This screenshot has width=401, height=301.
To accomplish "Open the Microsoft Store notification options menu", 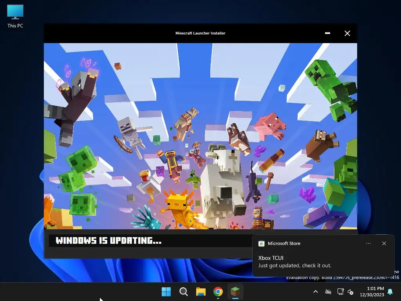I will click(x=368, y=243).
